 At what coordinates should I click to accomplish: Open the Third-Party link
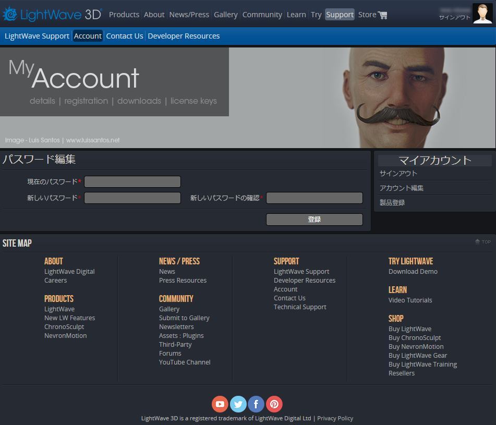pos(175,344)
